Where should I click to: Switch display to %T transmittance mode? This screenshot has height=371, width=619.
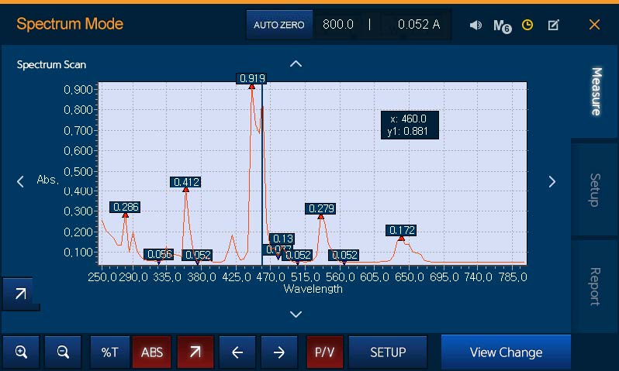coord(110,352)
